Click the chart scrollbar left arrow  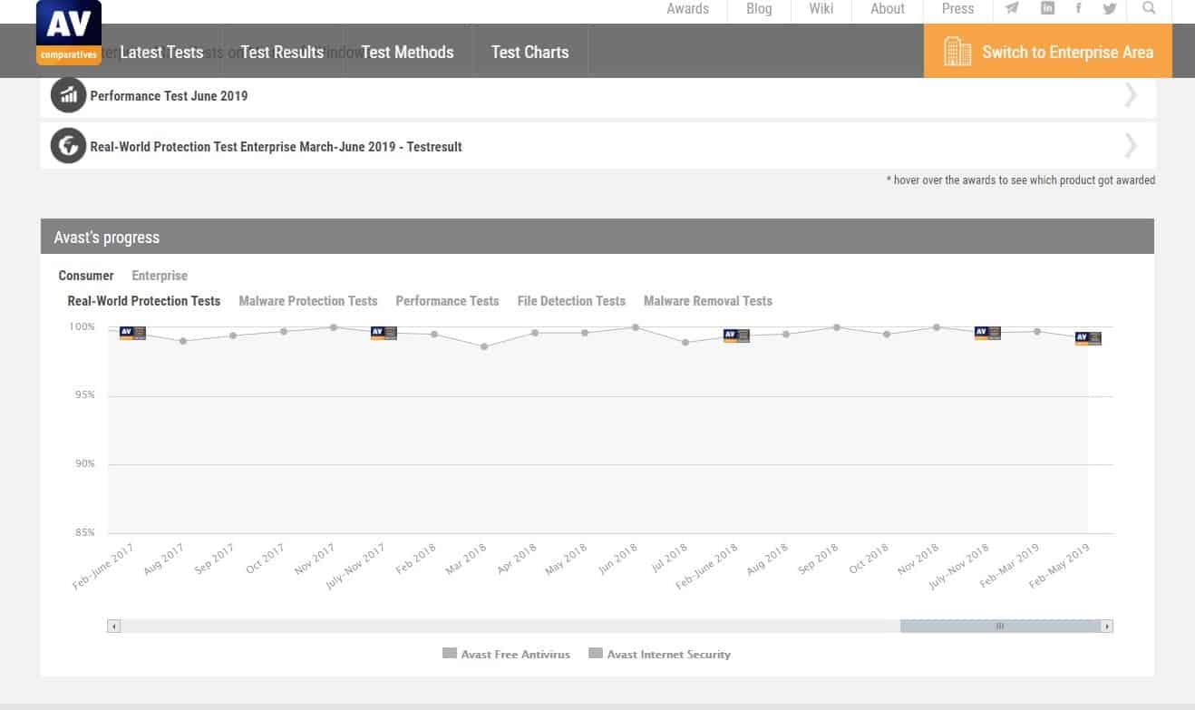click(x=113, y=626)
